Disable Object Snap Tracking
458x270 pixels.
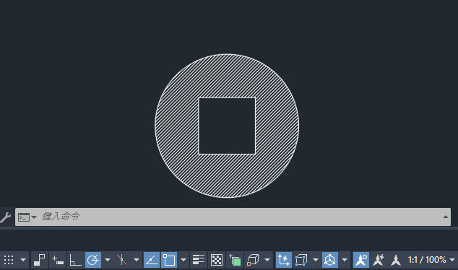(152, 260)
